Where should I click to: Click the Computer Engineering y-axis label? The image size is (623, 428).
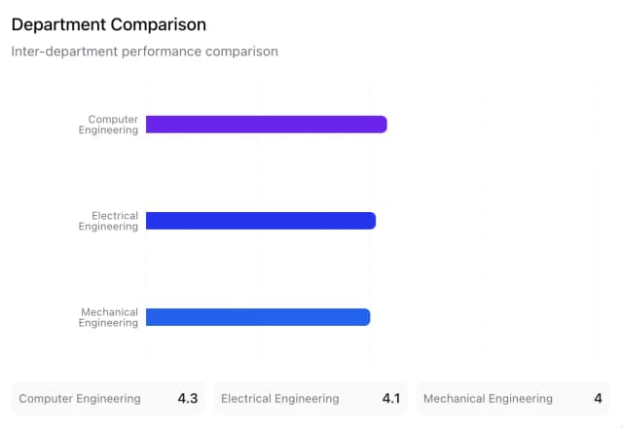pyautogui.click(x=108, y=125)
